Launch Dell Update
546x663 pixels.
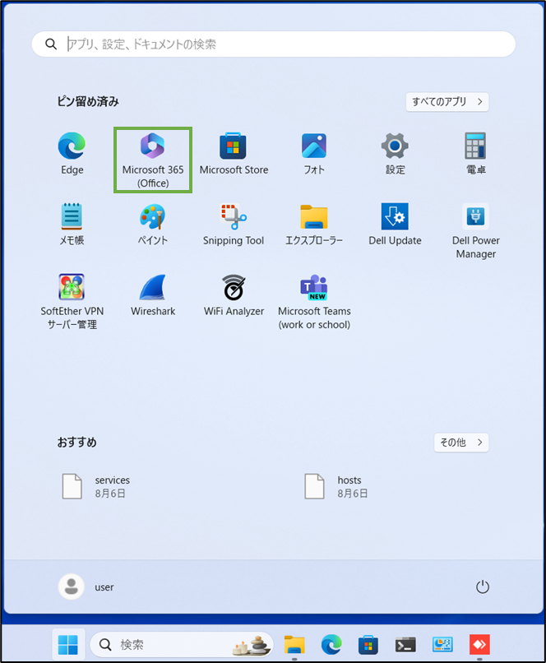coord(395,224)
